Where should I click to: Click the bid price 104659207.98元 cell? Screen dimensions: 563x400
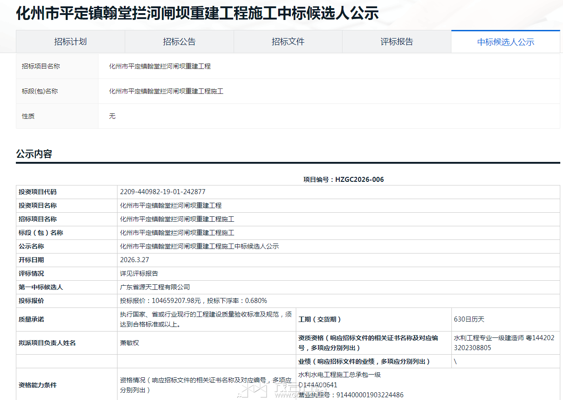coord(193,301)
